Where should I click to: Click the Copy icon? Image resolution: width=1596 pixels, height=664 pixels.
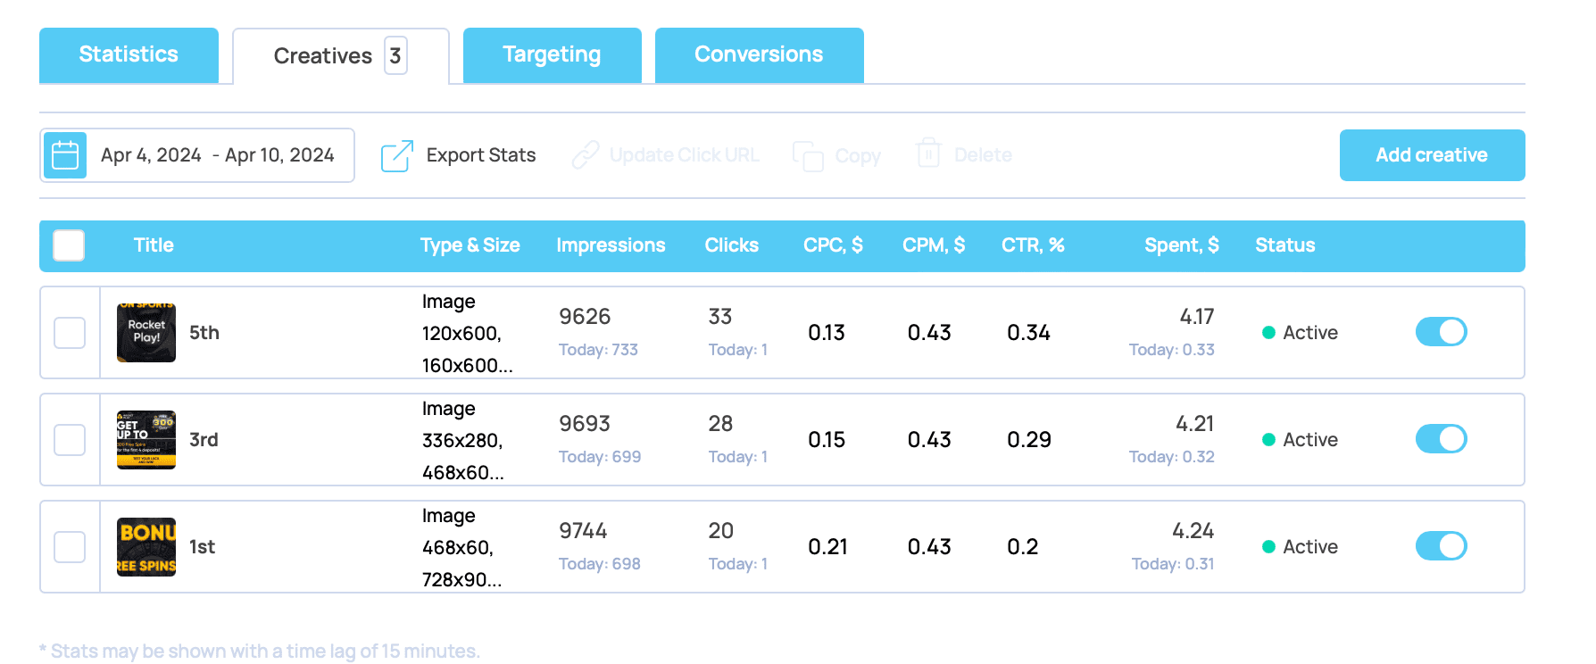[x=808, y=155]
